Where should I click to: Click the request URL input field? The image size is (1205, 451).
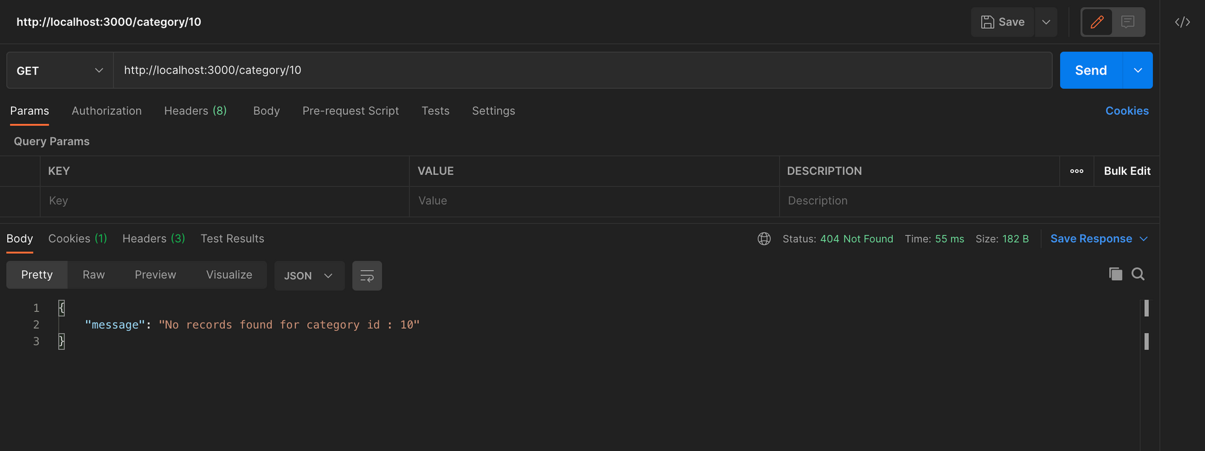tap(578, 70)
